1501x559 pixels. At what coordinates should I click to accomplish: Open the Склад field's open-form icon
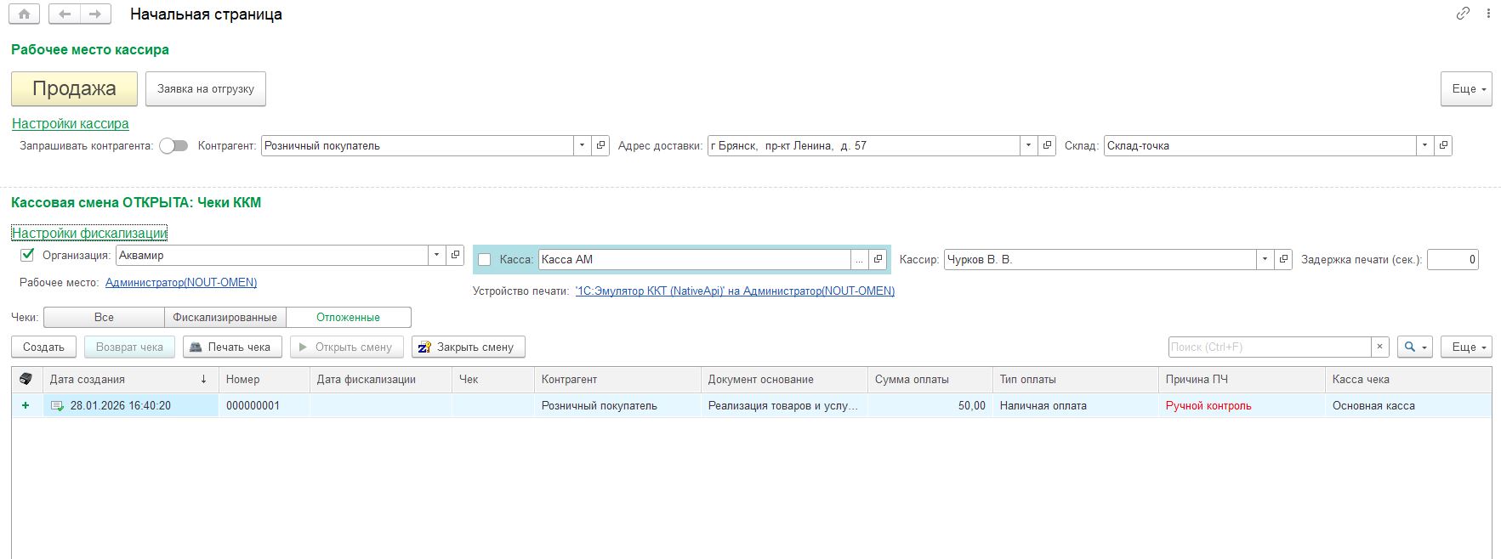click(1442, 145)
